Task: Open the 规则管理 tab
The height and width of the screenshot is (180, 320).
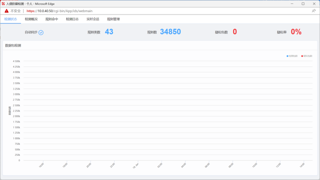Action: 113,19
